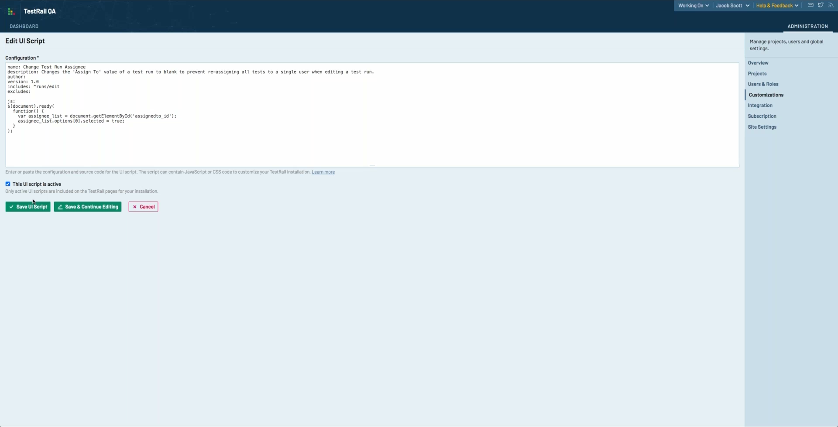Toggle 'This UI script is active' checkbox
This screenshot has width=838, height=427.
(8, 184)
